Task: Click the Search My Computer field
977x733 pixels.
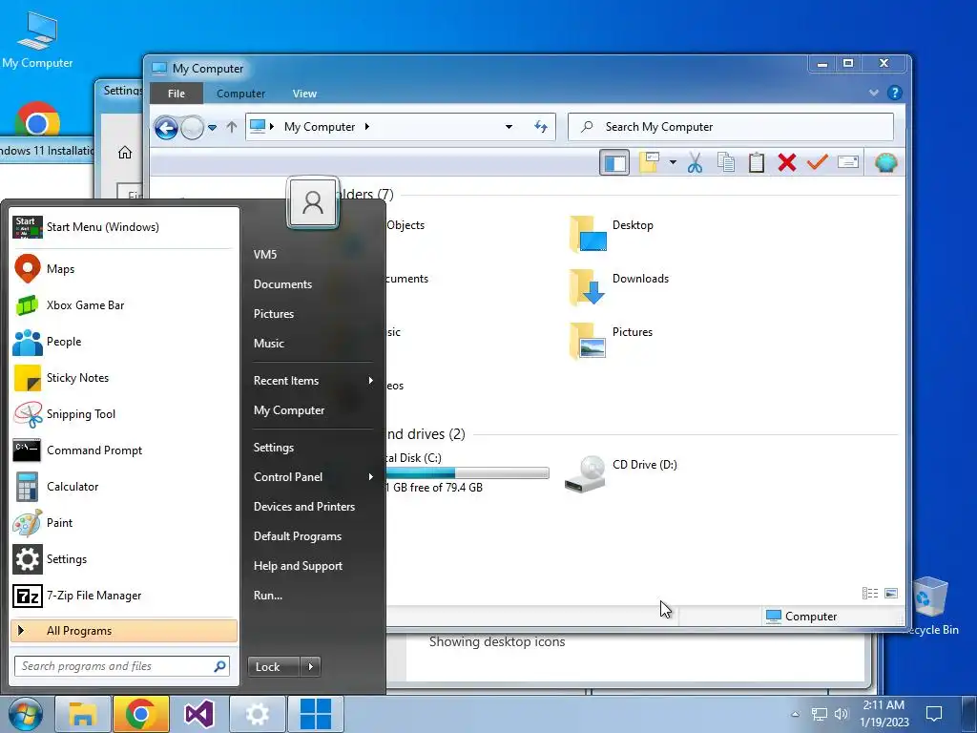Action: 731,127
